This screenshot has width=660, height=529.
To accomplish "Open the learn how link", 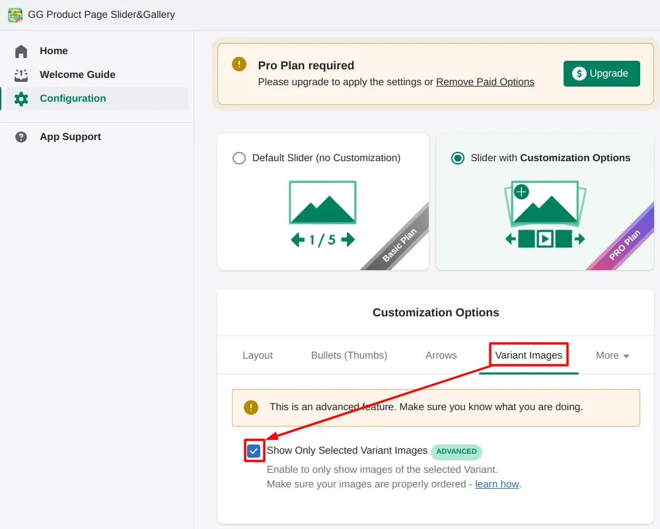I will 497,484.
